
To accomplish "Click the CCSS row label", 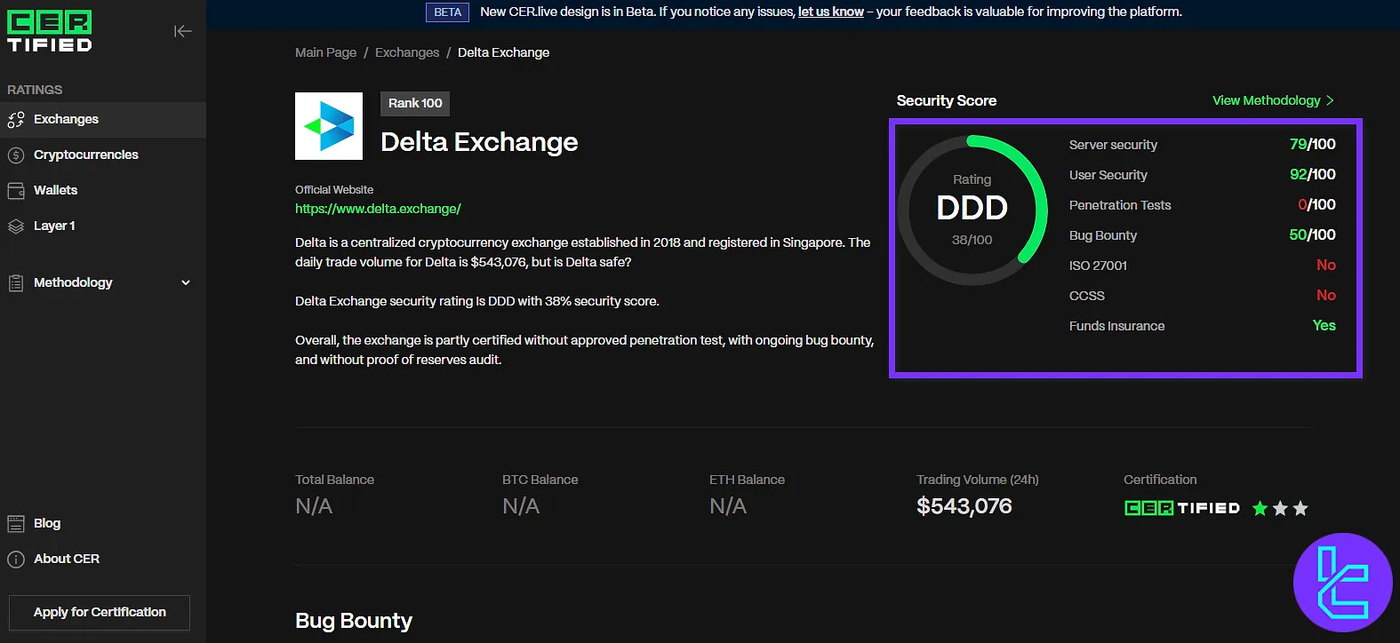I will (1087, 296).
